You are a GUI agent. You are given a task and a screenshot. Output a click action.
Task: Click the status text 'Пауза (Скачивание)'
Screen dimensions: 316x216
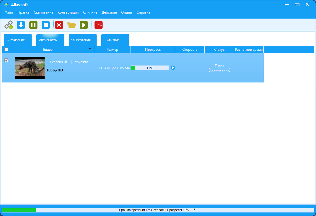[219, 68]
